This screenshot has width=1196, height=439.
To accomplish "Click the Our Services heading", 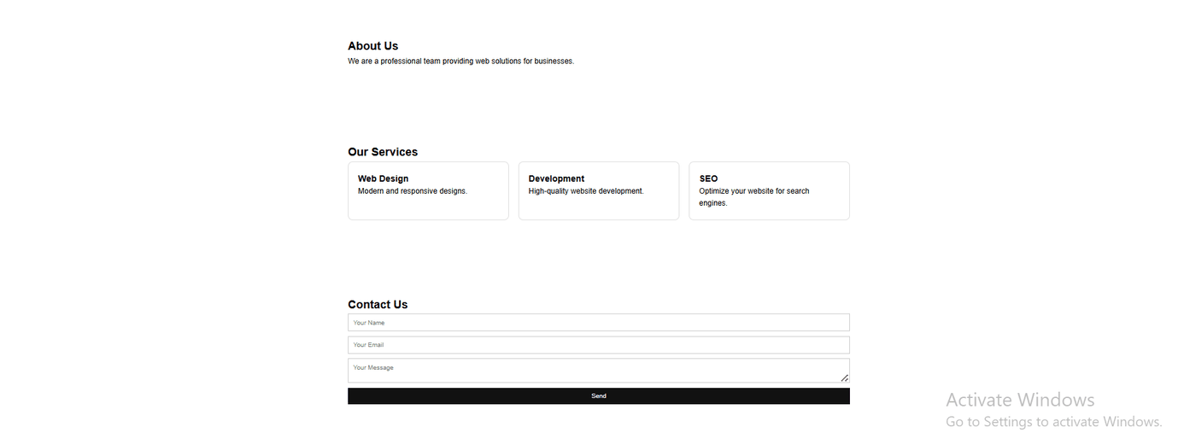I will (x=383, y=152).
